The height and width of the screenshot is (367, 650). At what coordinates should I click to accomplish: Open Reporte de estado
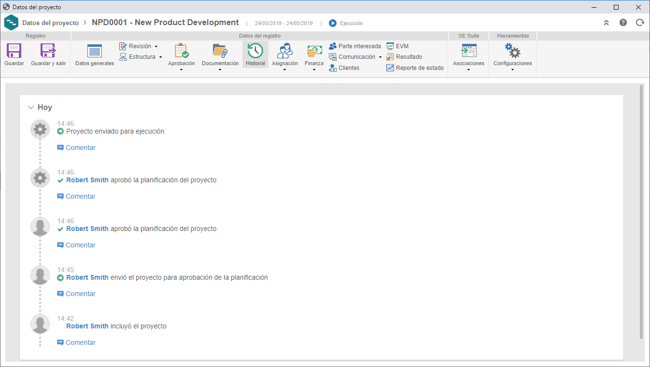click(x=415, y=68)
